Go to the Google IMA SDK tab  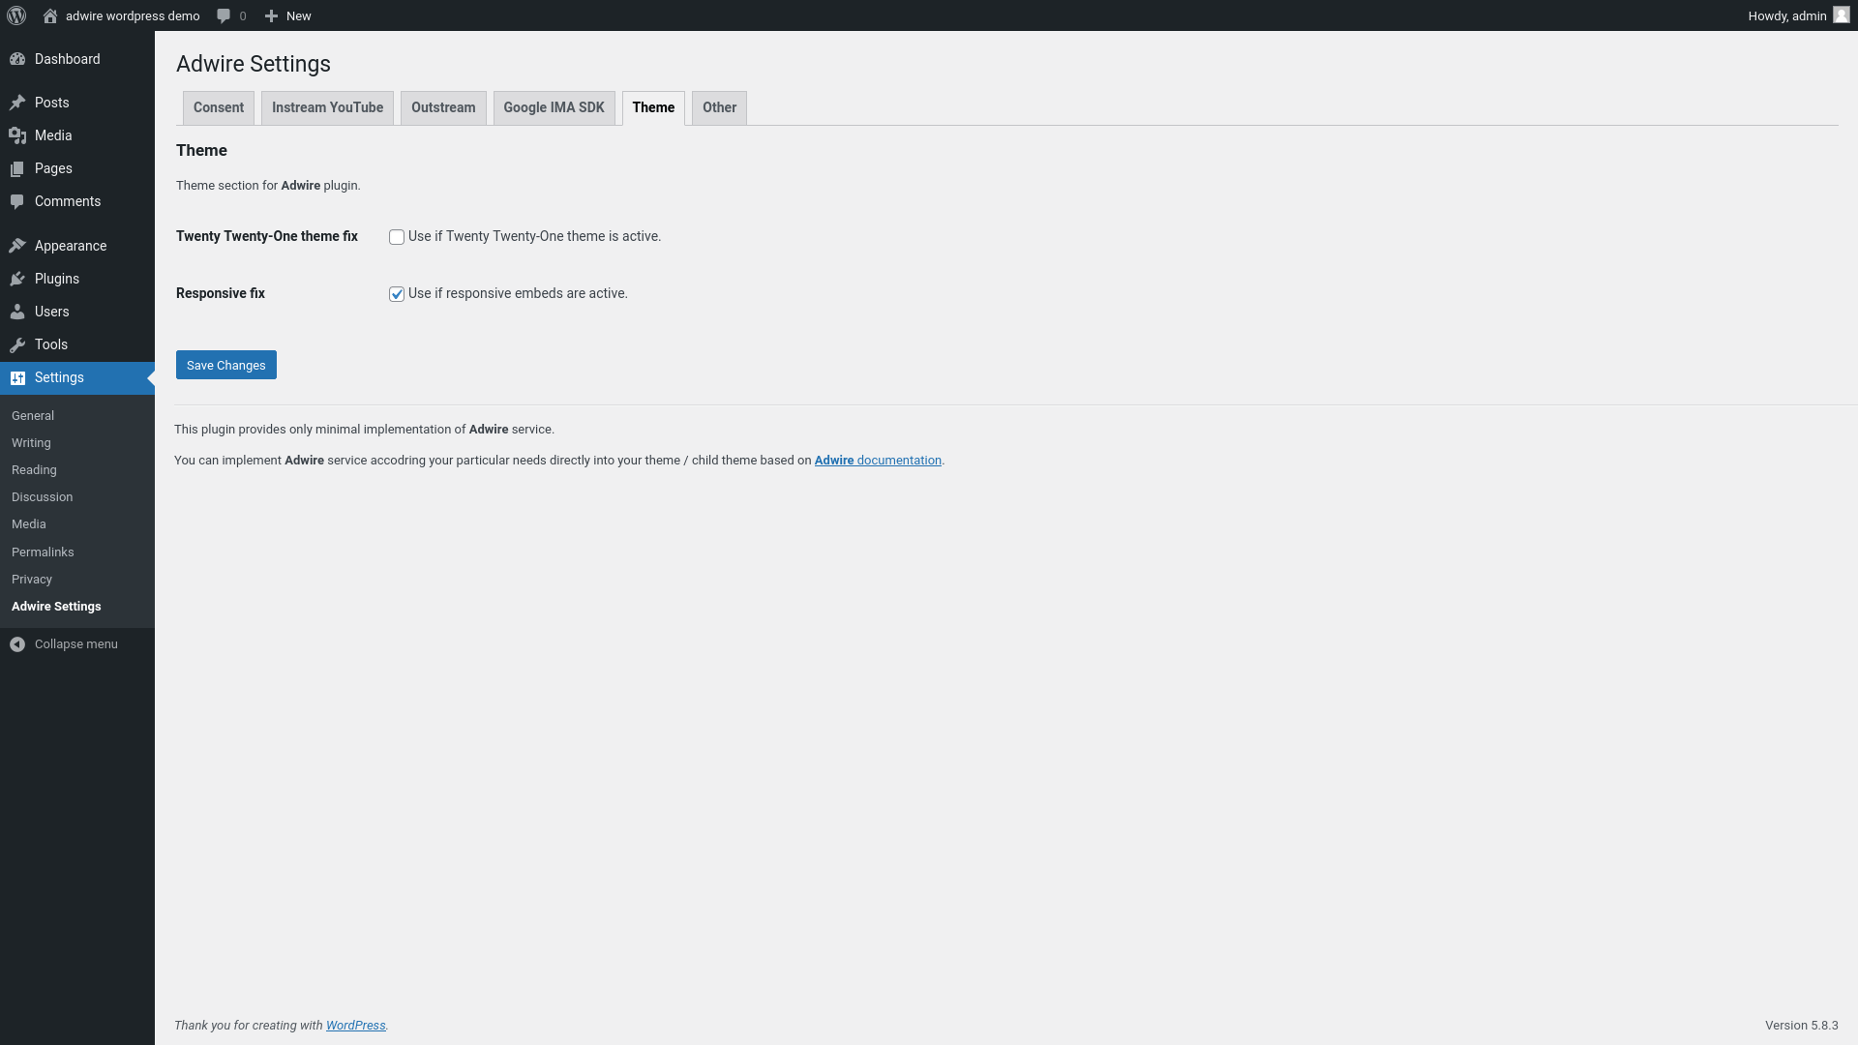[554, 107]
